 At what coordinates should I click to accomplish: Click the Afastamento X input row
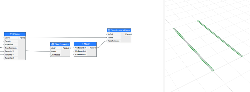coord(81,48)
